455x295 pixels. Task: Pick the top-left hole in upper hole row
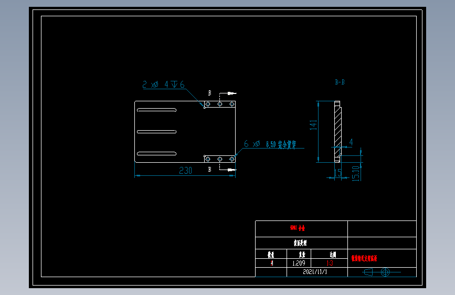tap(208, 104)
